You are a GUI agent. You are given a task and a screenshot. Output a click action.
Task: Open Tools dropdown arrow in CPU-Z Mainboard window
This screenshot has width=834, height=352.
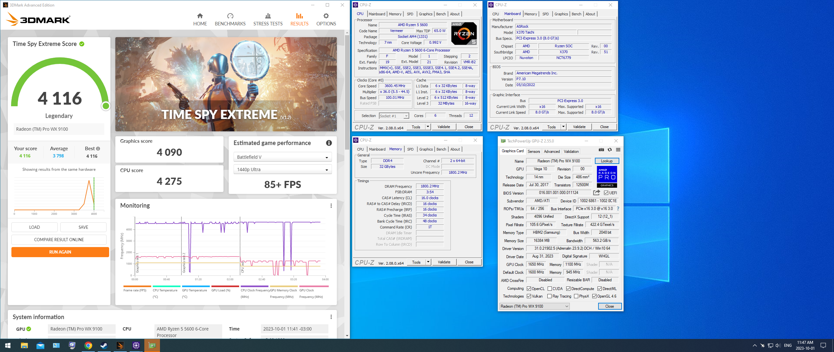click(563, 127)
